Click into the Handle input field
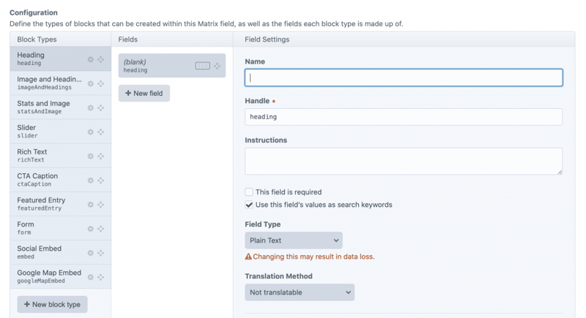Viewport: 586px width, 318px height. pyautogui.click(x=403, y=117)
